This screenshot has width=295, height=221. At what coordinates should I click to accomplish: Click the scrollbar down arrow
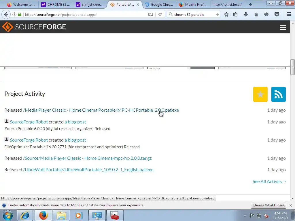tap(293, 198)
